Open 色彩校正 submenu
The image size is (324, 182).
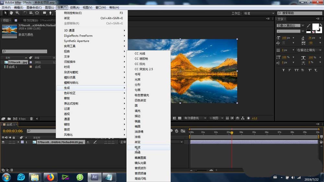92,93
